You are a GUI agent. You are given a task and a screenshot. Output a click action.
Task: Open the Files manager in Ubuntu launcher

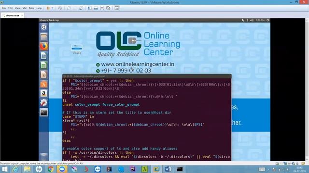click(x=44, y=37)
